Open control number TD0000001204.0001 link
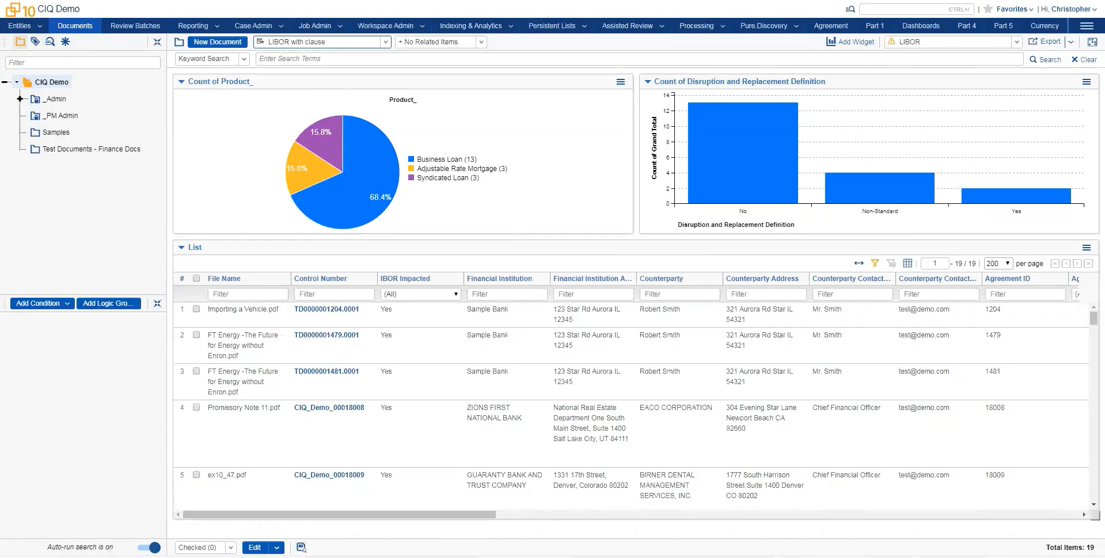This screenshot has width=1105, height=558. click(326, 309)
